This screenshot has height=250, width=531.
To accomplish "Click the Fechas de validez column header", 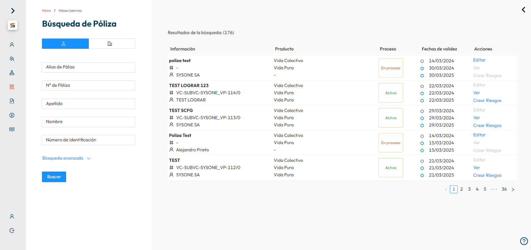I will [439, 49].
